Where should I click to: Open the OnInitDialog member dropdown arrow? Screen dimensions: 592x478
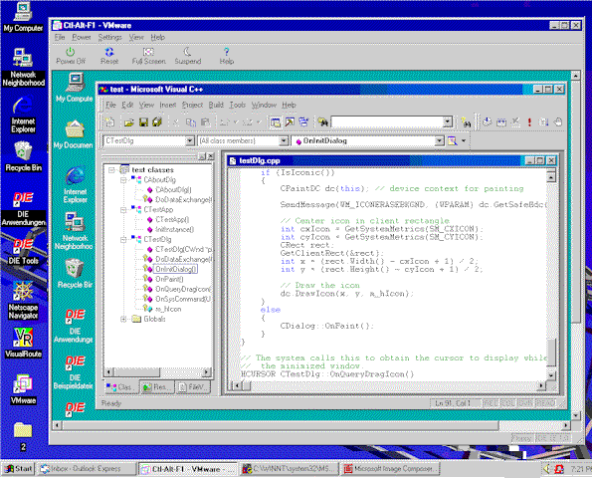439,141
